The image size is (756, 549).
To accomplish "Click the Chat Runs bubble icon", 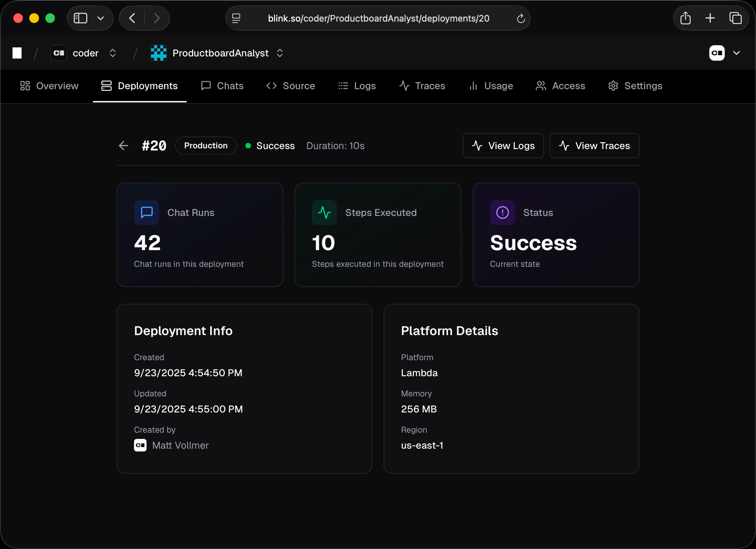I will pyautogui.click(x=146, y=212).
